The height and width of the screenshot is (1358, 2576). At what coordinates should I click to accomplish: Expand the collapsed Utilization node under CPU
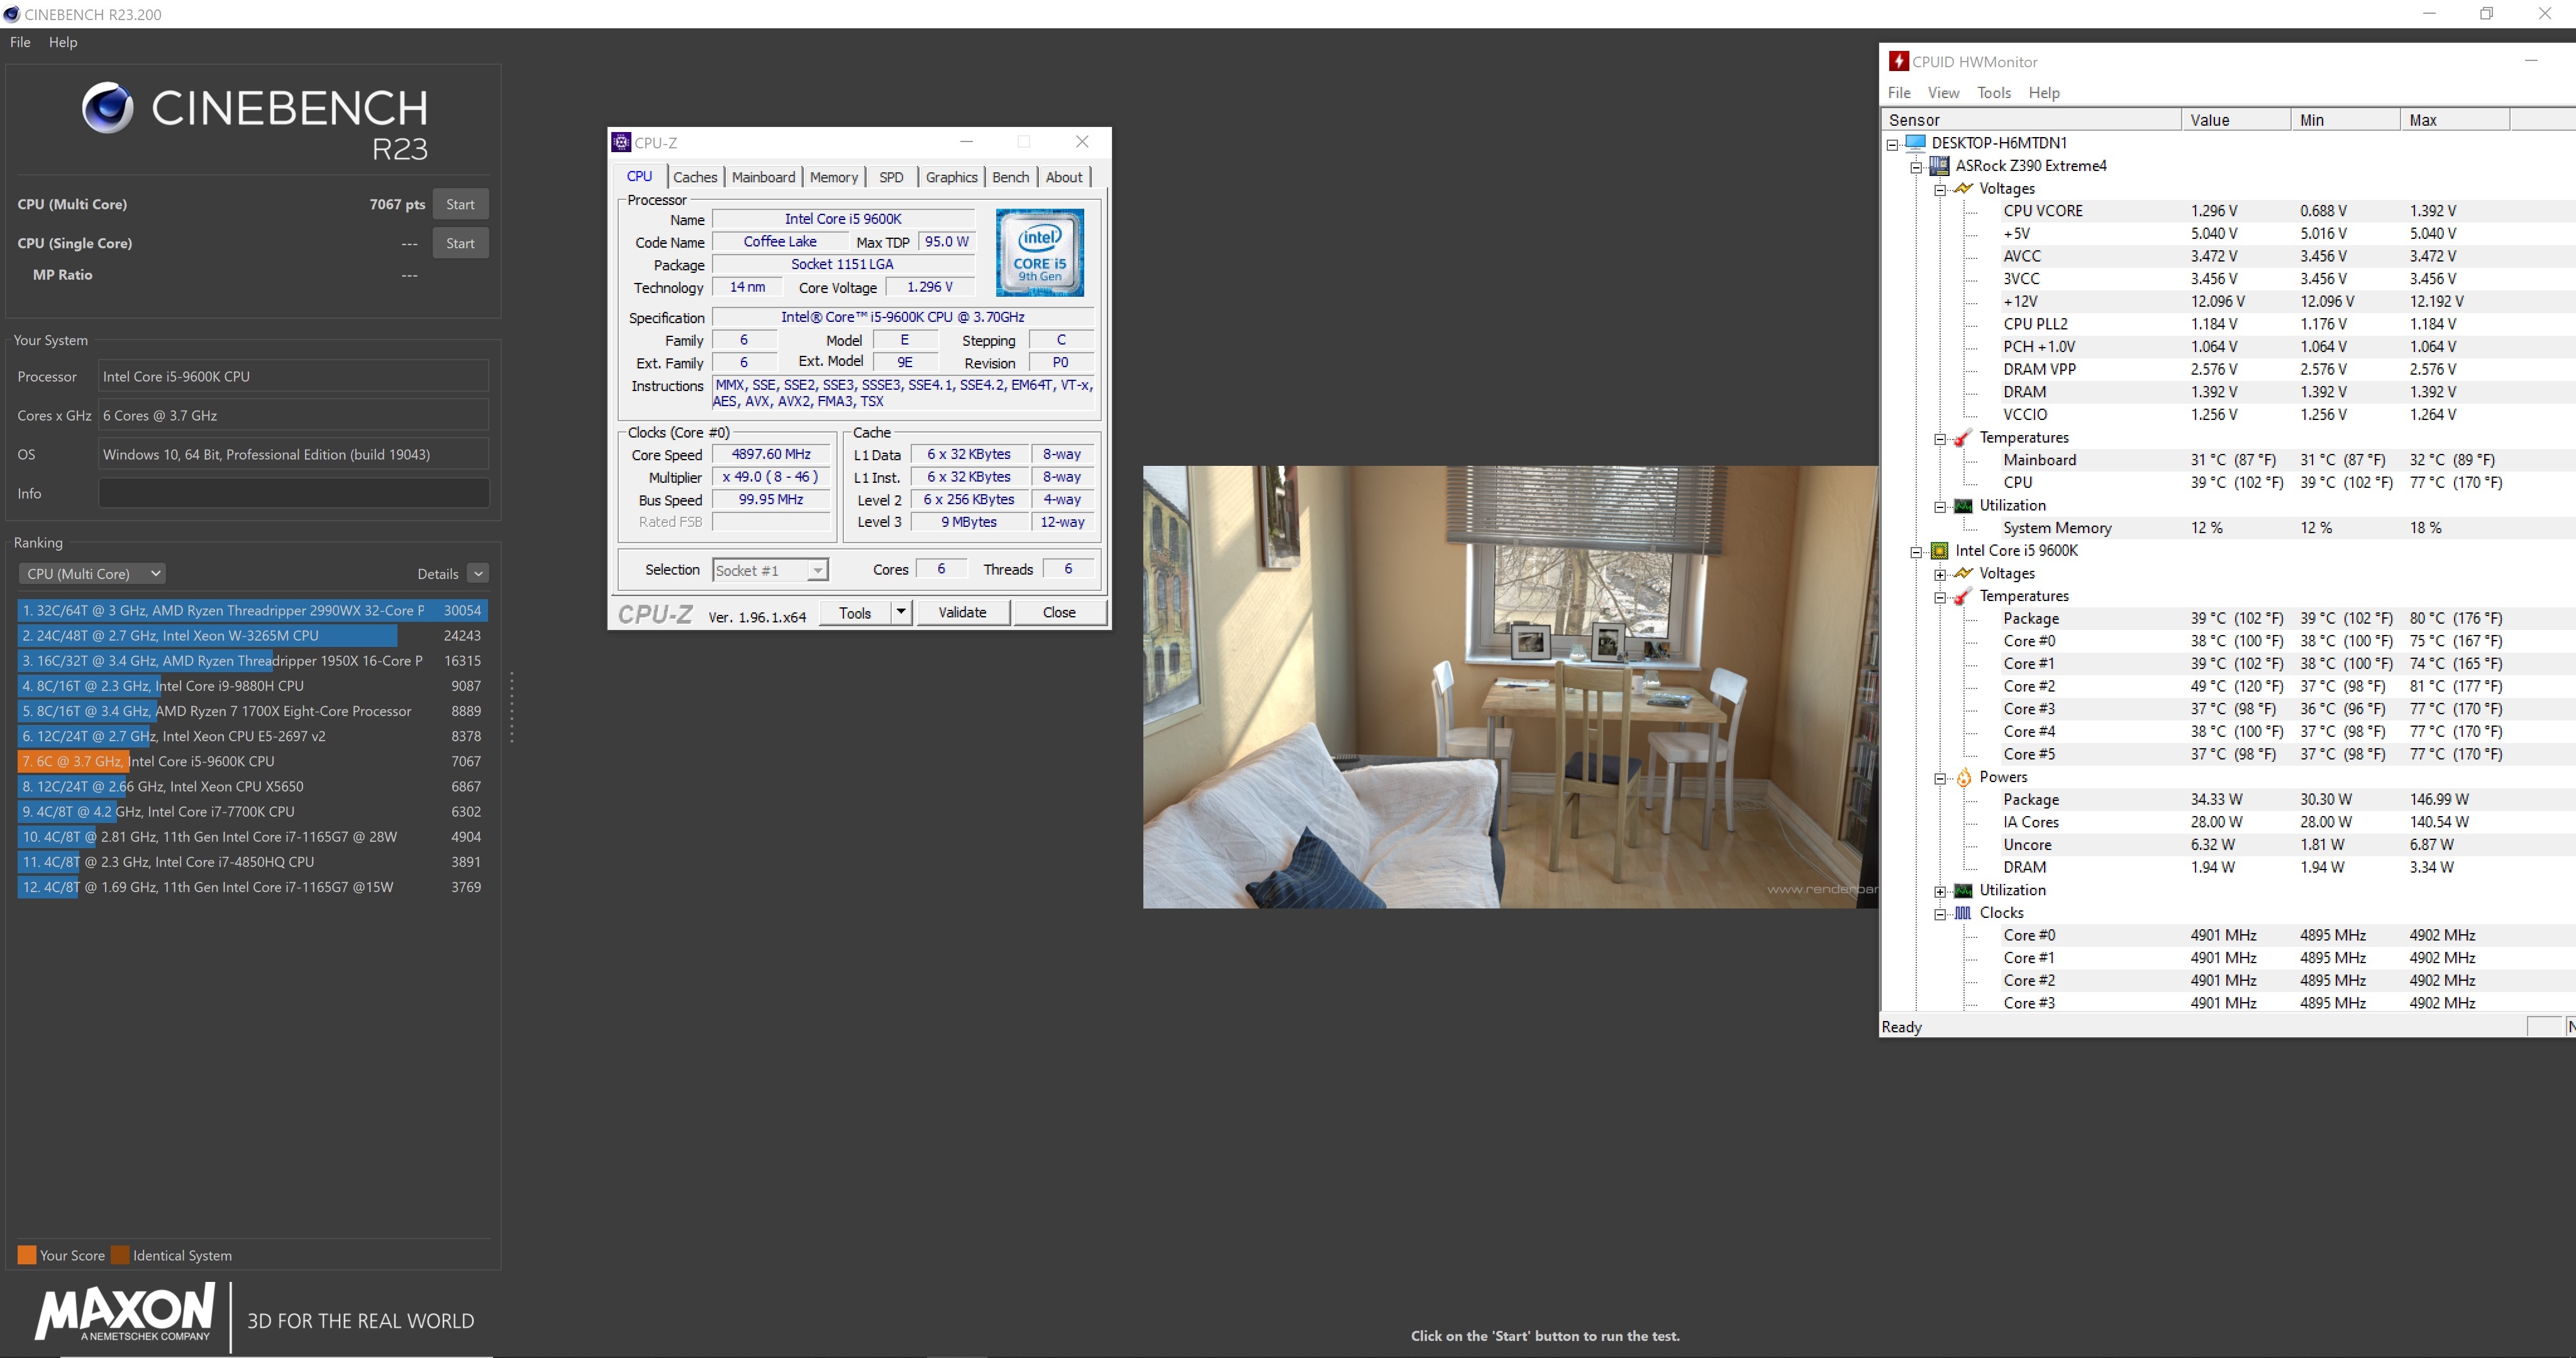click(1940, 891)
